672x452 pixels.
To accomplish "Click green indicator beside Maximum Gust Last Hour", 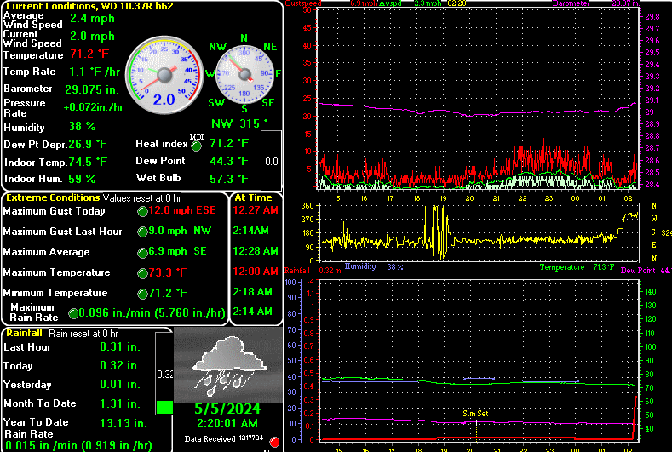I will coord(142,232).
